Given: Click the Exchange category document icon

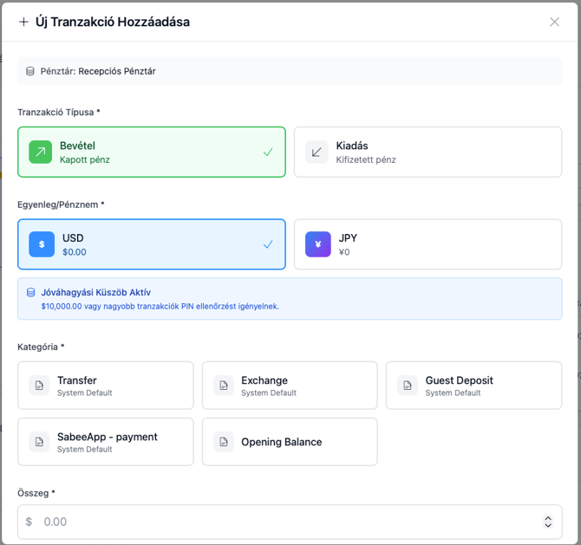Looking at the screenshot, I should pyautogui.click(x=224, y=386).
